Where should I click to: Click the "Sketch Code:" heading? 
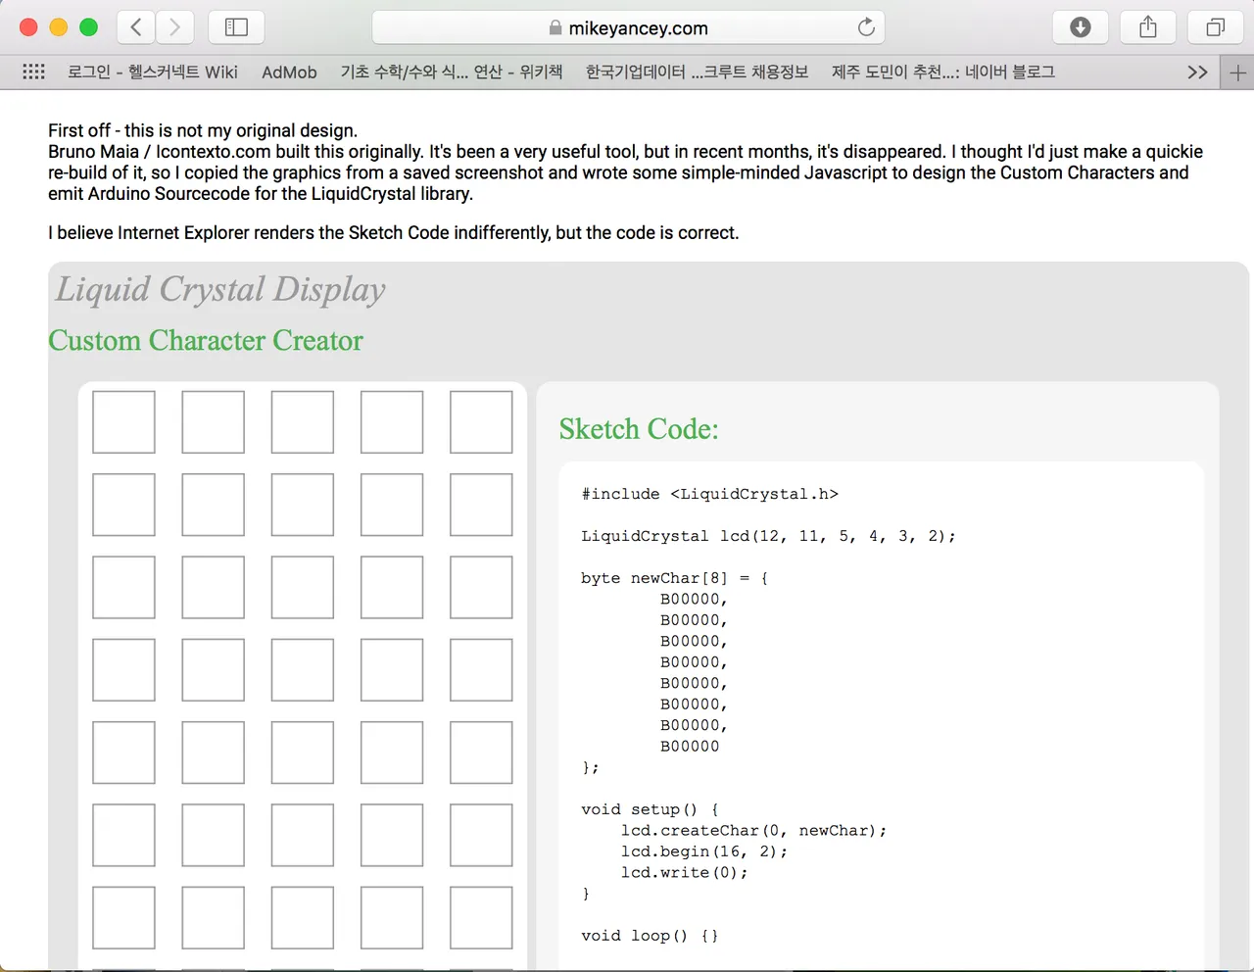pyautogui.click(x=639, y=429)
